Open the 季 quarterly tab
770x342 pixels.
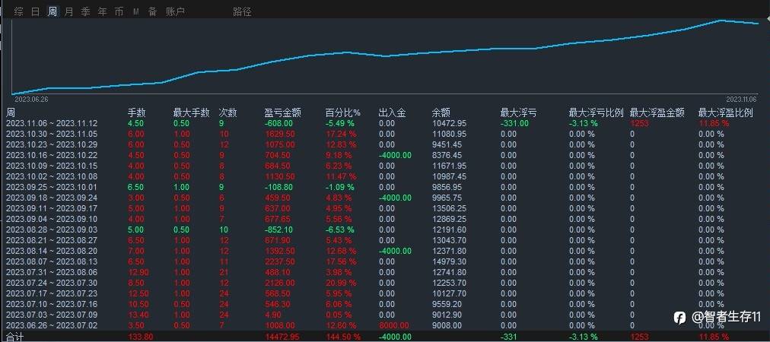(x=85, y=11)
